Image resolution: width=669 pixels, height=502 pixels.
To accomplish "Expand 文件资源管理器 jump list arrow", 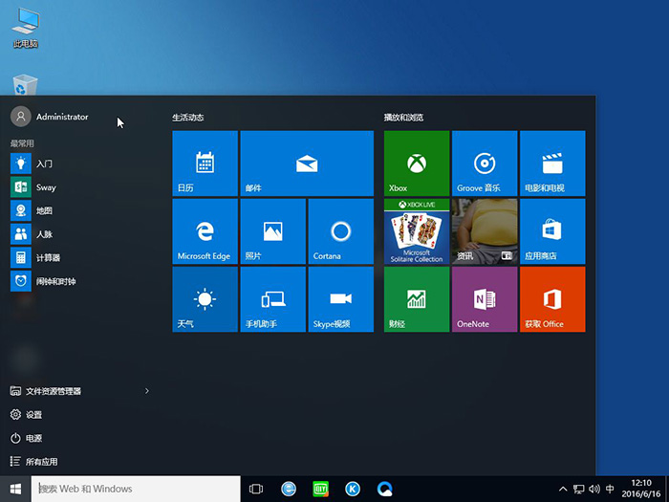I will 146,391.
